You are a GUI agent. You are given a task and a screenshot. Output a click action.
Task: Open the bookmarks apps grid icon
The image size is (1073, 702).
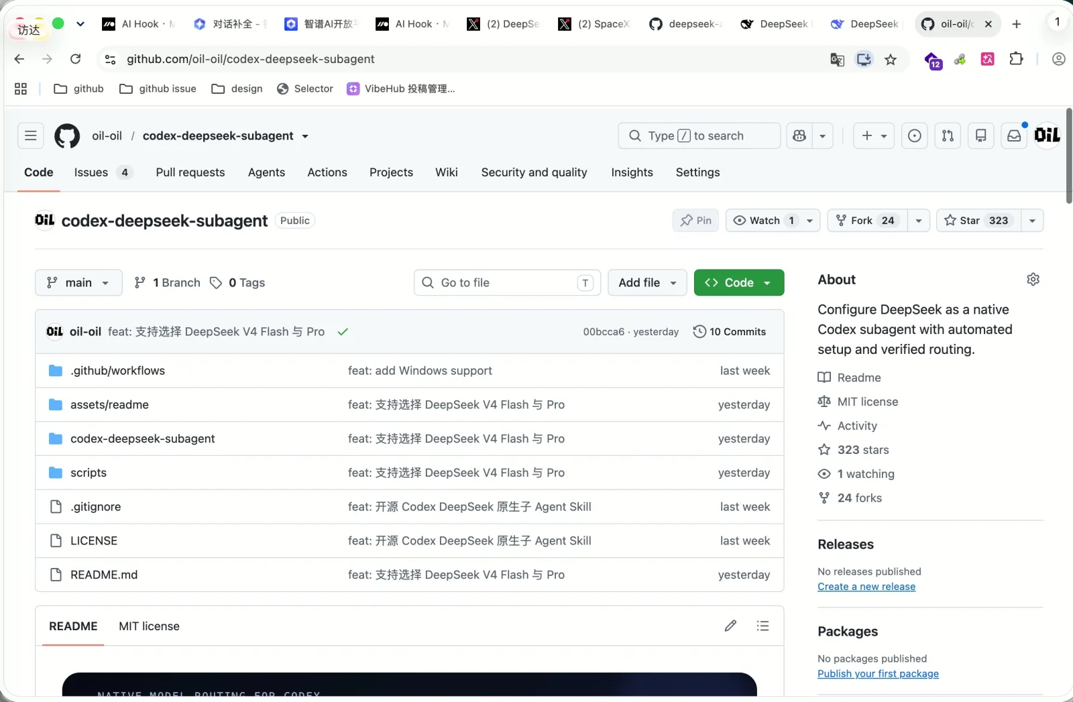click(21, 89)
